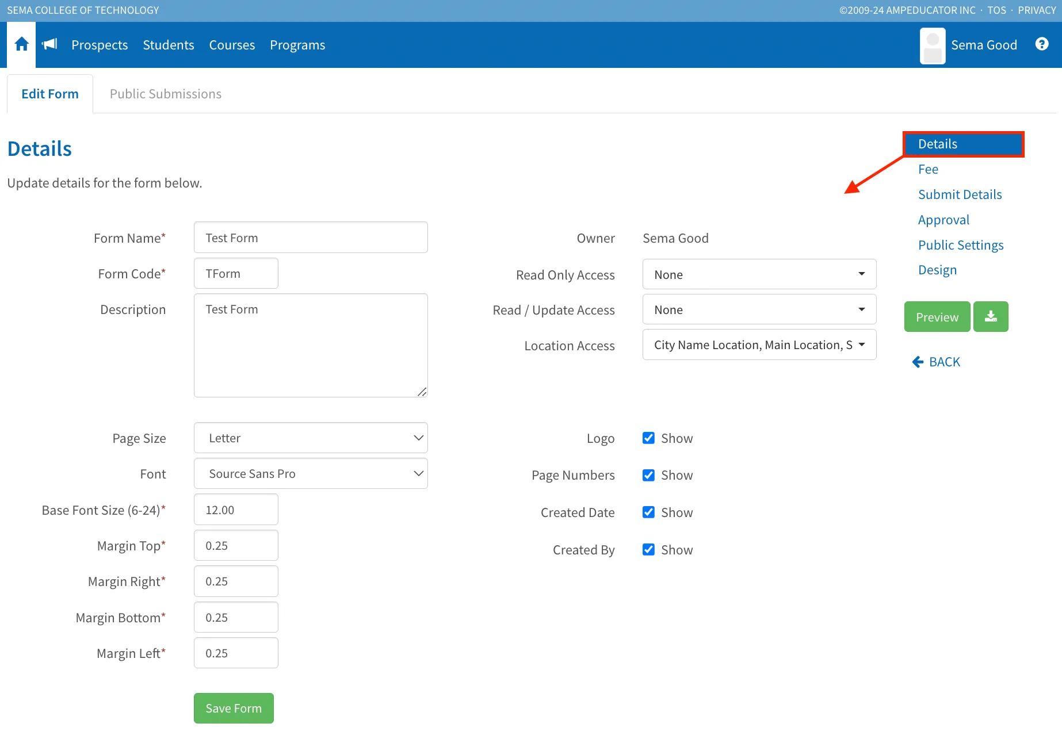Open the Design section link
1062x735 pixels.
pyautogui.click(x=937, y=270)
